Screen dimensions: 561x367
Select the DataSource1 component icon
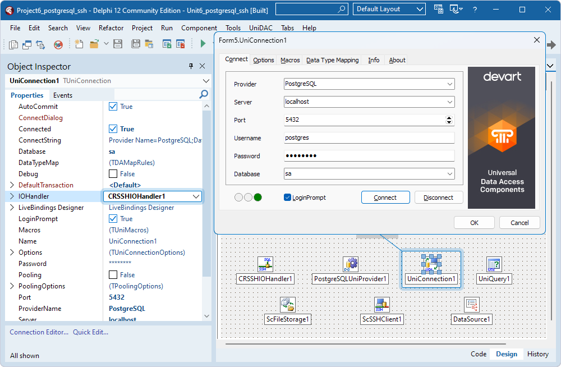pyautogui.click(x=471, y=304)
